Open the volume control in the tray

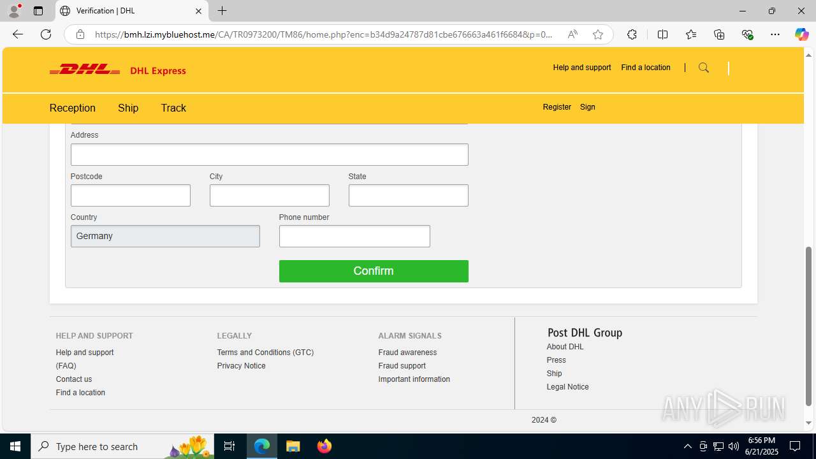734,446
